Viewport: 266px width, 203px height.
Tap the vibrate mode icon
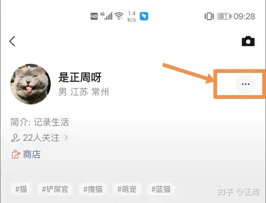pyautogui.click(x=209, y=16)
